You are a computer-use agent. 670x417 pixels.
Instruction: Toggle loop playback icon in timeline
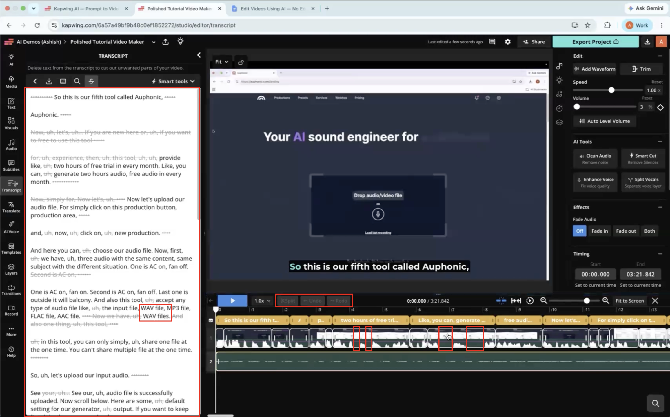pos(530,301)
